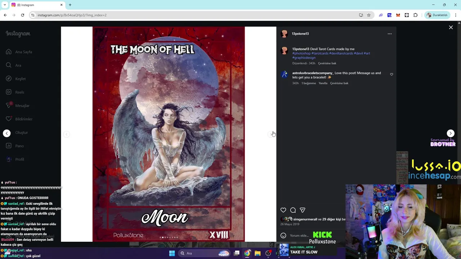This screenshot has width=461, height=259.
Task: Open the purple ghost extension
Action: [x=381, y=15]
